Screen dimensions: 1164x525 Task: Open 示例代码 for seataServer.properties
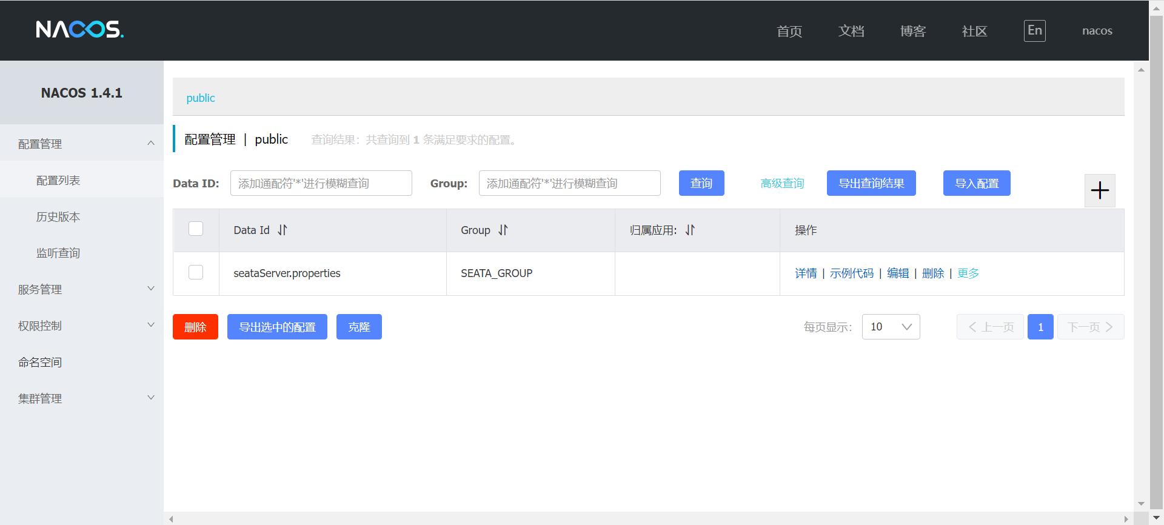[852, 273]
